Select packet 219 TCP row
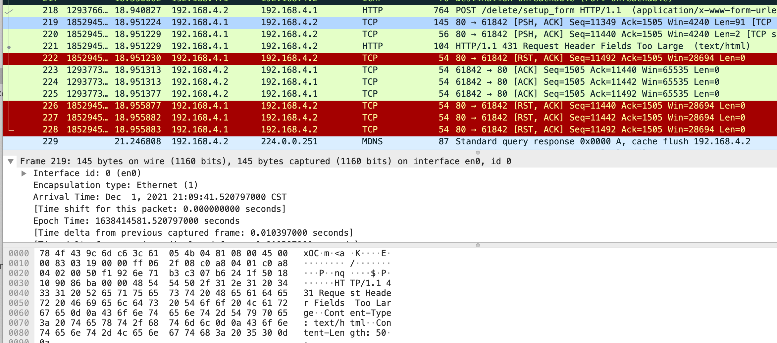The image size is (777, 343). 390,23
